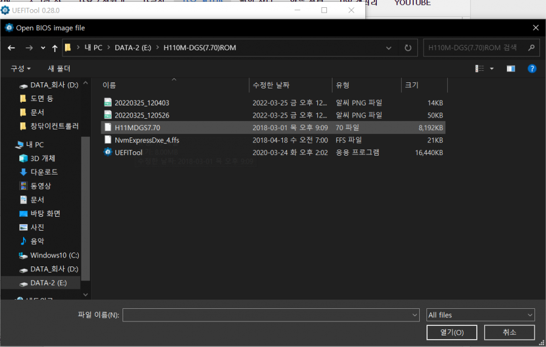Click the search magnifier icon
Image resolution: width=546 pixels, height=347 pixels.
(x=531, y=48)
